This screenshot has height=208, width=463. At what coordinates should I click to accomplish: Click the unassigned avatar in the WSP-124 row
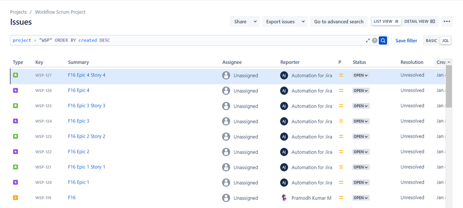(x=226, y=122)
